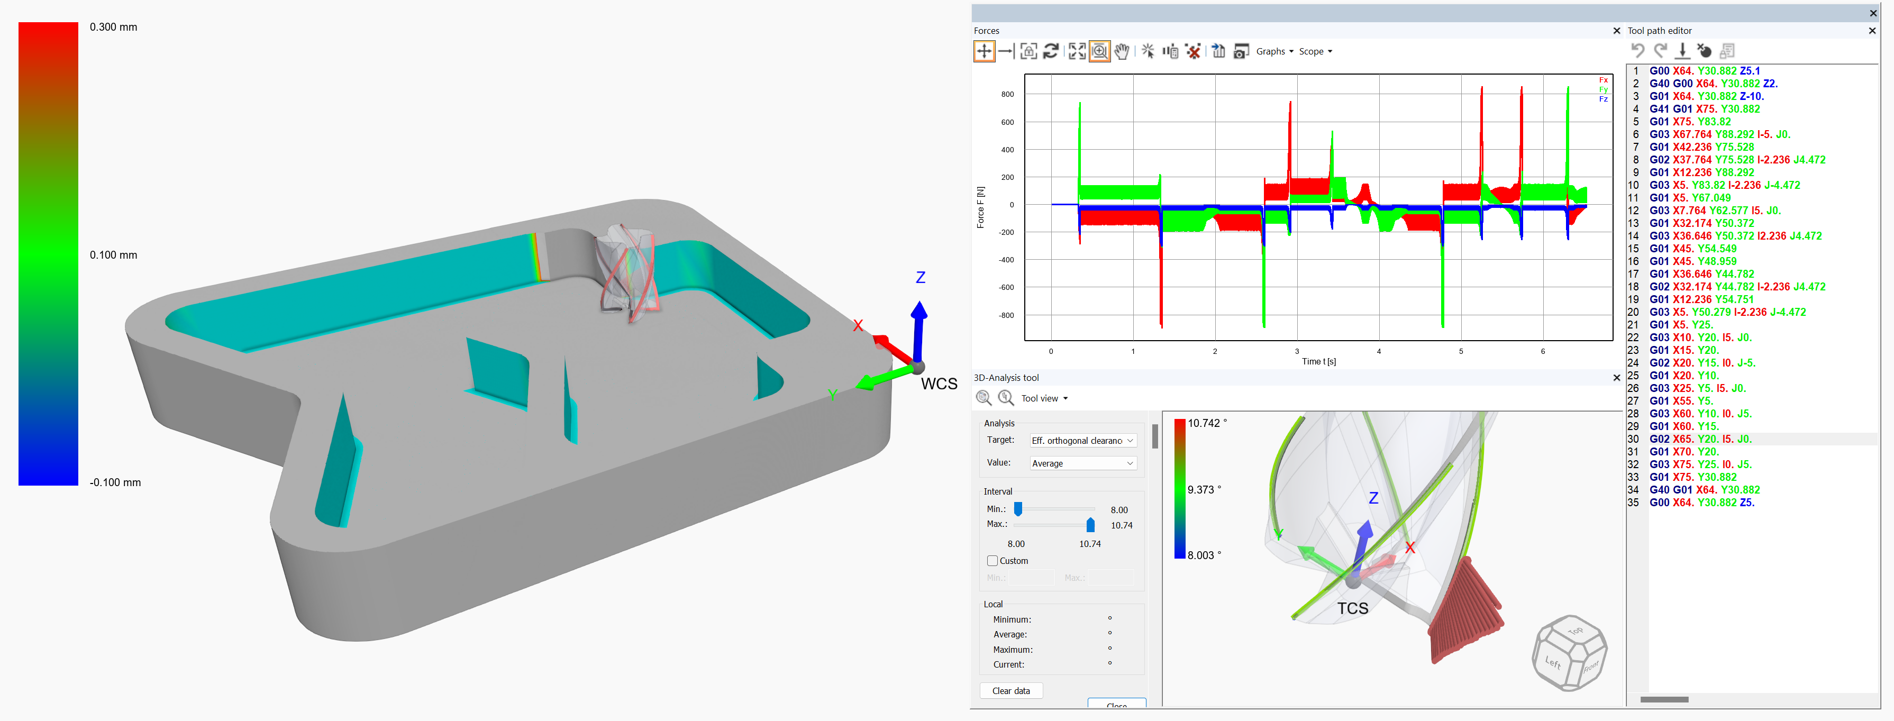Viewport: 1894px width, 721px height.
Task: Toggle the lock axes icon in Forces toolbar
Action: coord(1030,51)
